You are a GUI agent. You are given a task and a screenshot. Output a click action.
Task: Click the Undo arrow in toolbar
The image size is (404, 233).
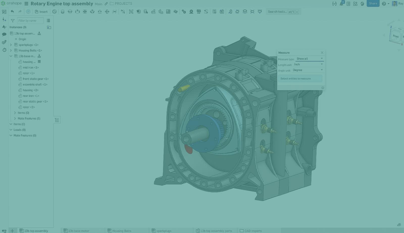12,12
